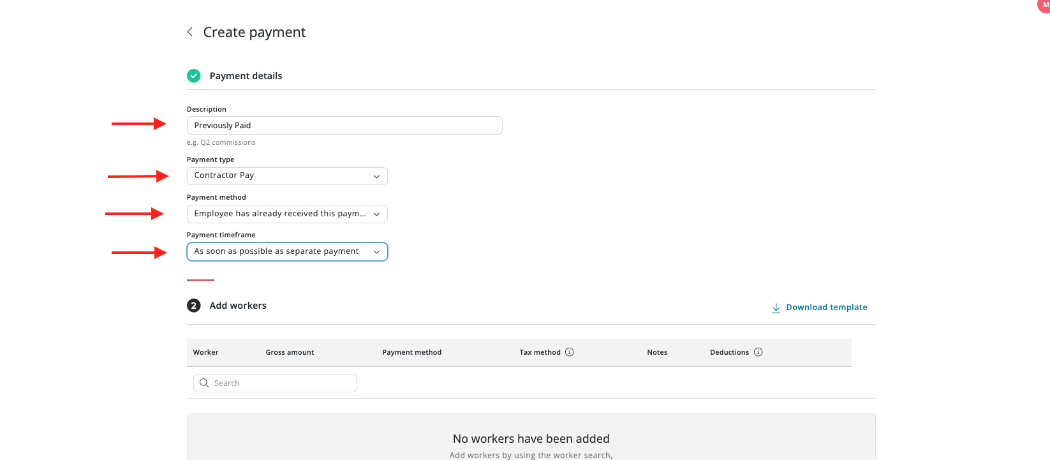
Task: Click the Tax method column header
Action: click(x=540, y=352)
